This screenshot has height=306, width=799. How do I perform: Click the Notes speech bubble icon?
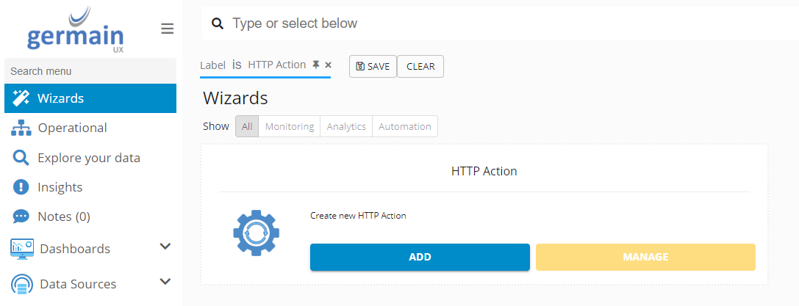pos(21,216)
